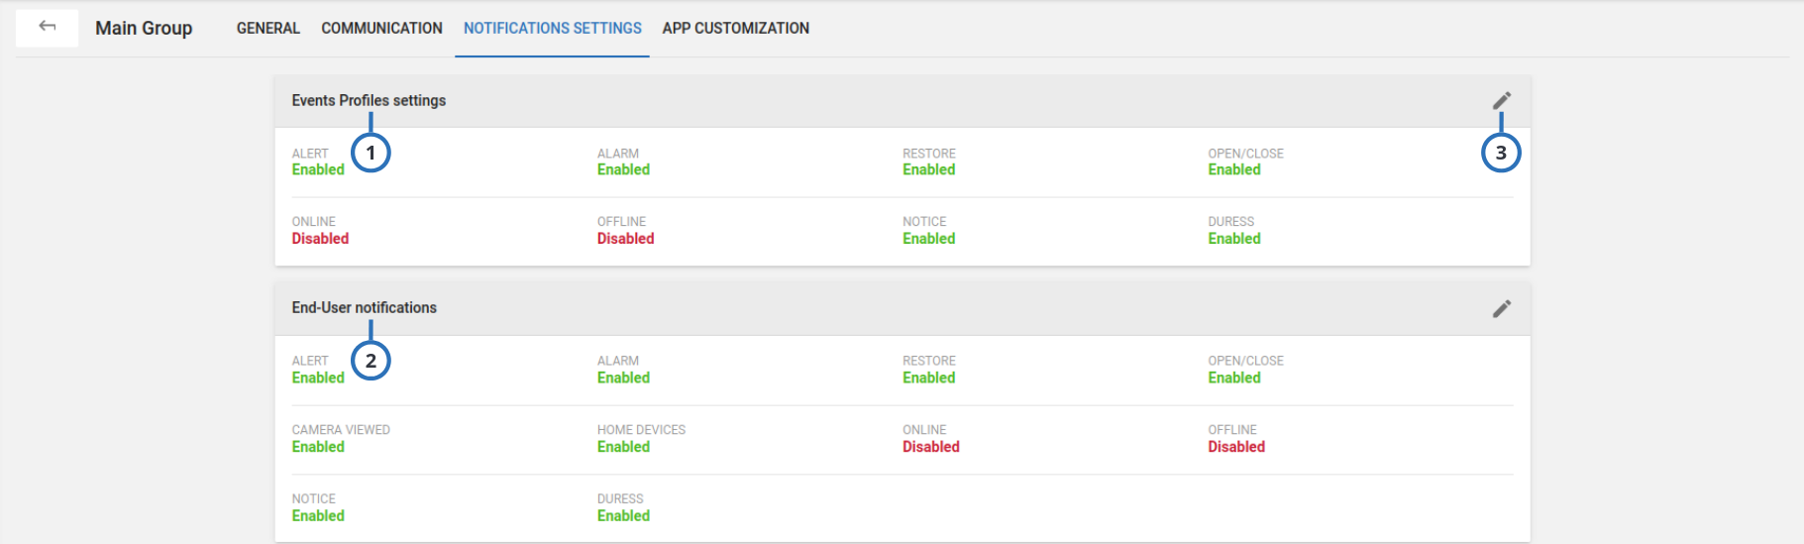This screenshot has width=1804, height=544.
Task: Click the Events Profiles settings header
Action: coord(369,100)
